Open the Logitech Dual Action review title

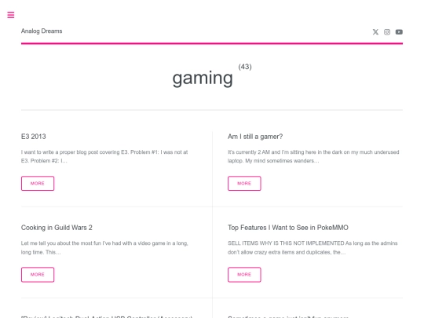(x=107, y=316)
